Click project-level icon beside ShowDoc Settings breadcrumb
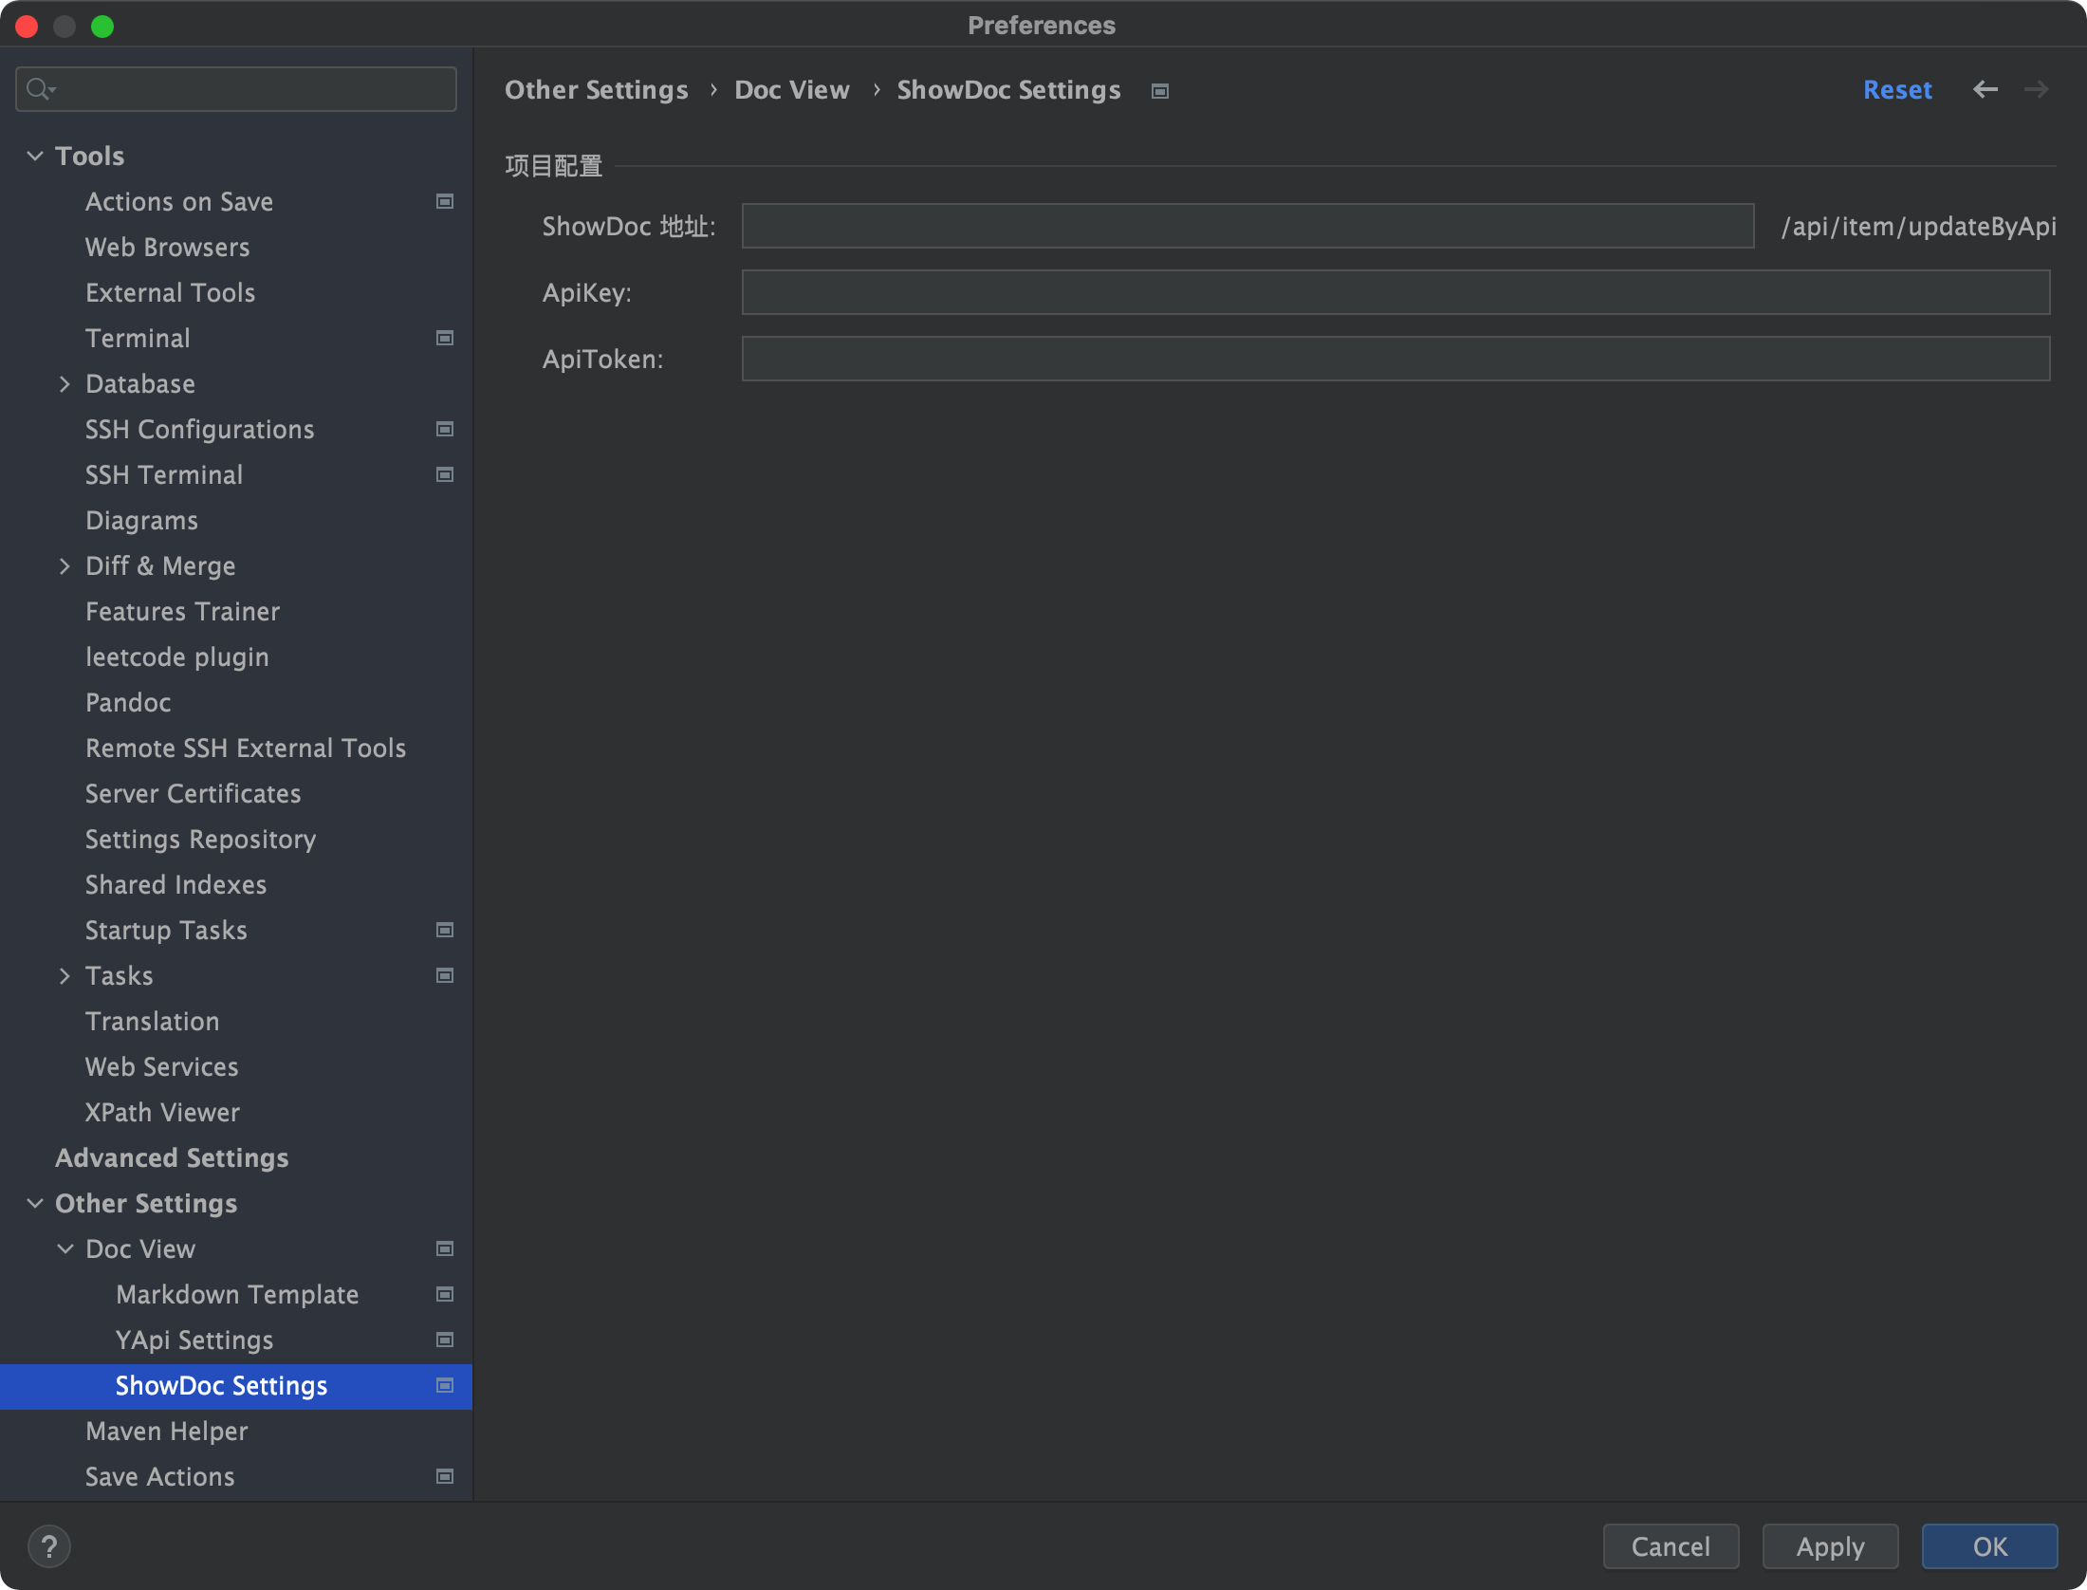Viewport: 2087px width, 1590px height. (x=1159, y=91)
